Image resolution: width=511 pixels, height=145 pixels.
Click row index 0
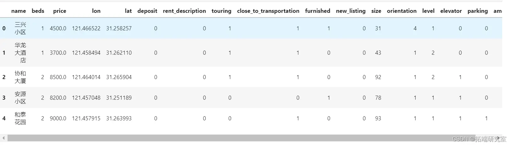click(x=4, y=28)
